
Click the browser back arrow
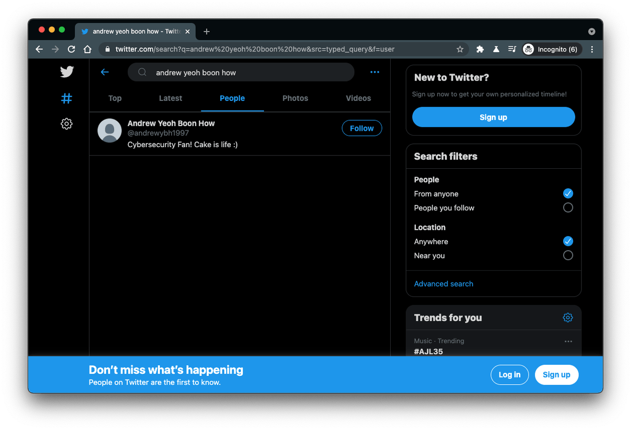(x=39, y=49)
